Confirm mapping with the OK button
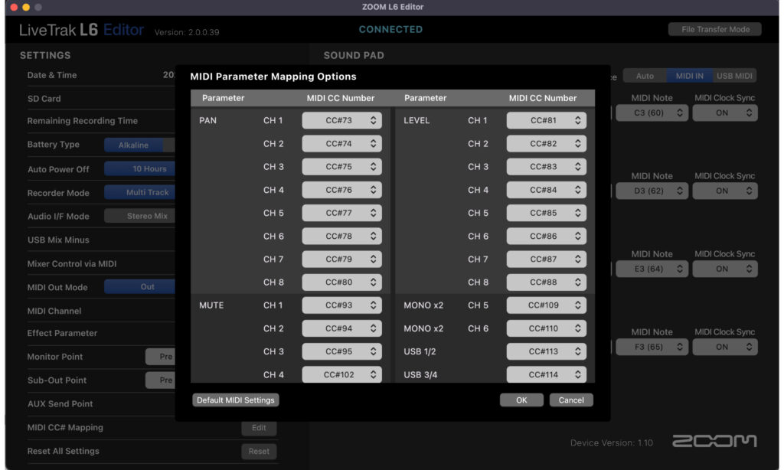 (x=521, y=400)
